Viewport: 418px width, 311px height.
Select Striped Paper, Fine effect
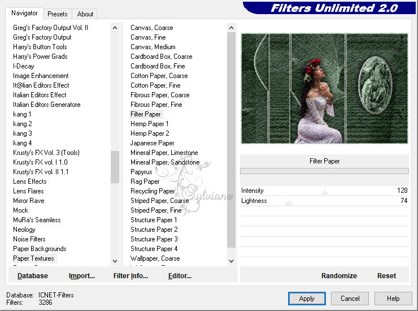(x=156, y=210)
